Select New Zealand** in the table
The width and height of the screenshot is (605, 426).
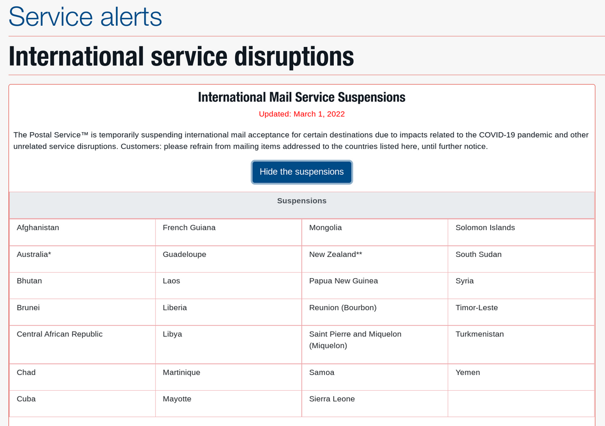point(335,254)
